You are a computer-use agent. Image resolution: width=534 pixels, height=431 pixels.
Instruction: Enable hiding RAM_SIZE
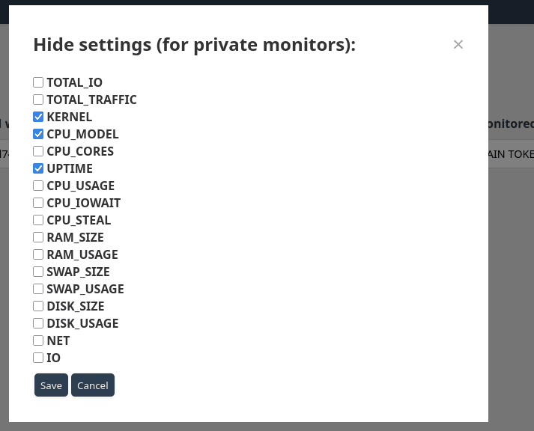pyautogui.click(x=38, y=237)
